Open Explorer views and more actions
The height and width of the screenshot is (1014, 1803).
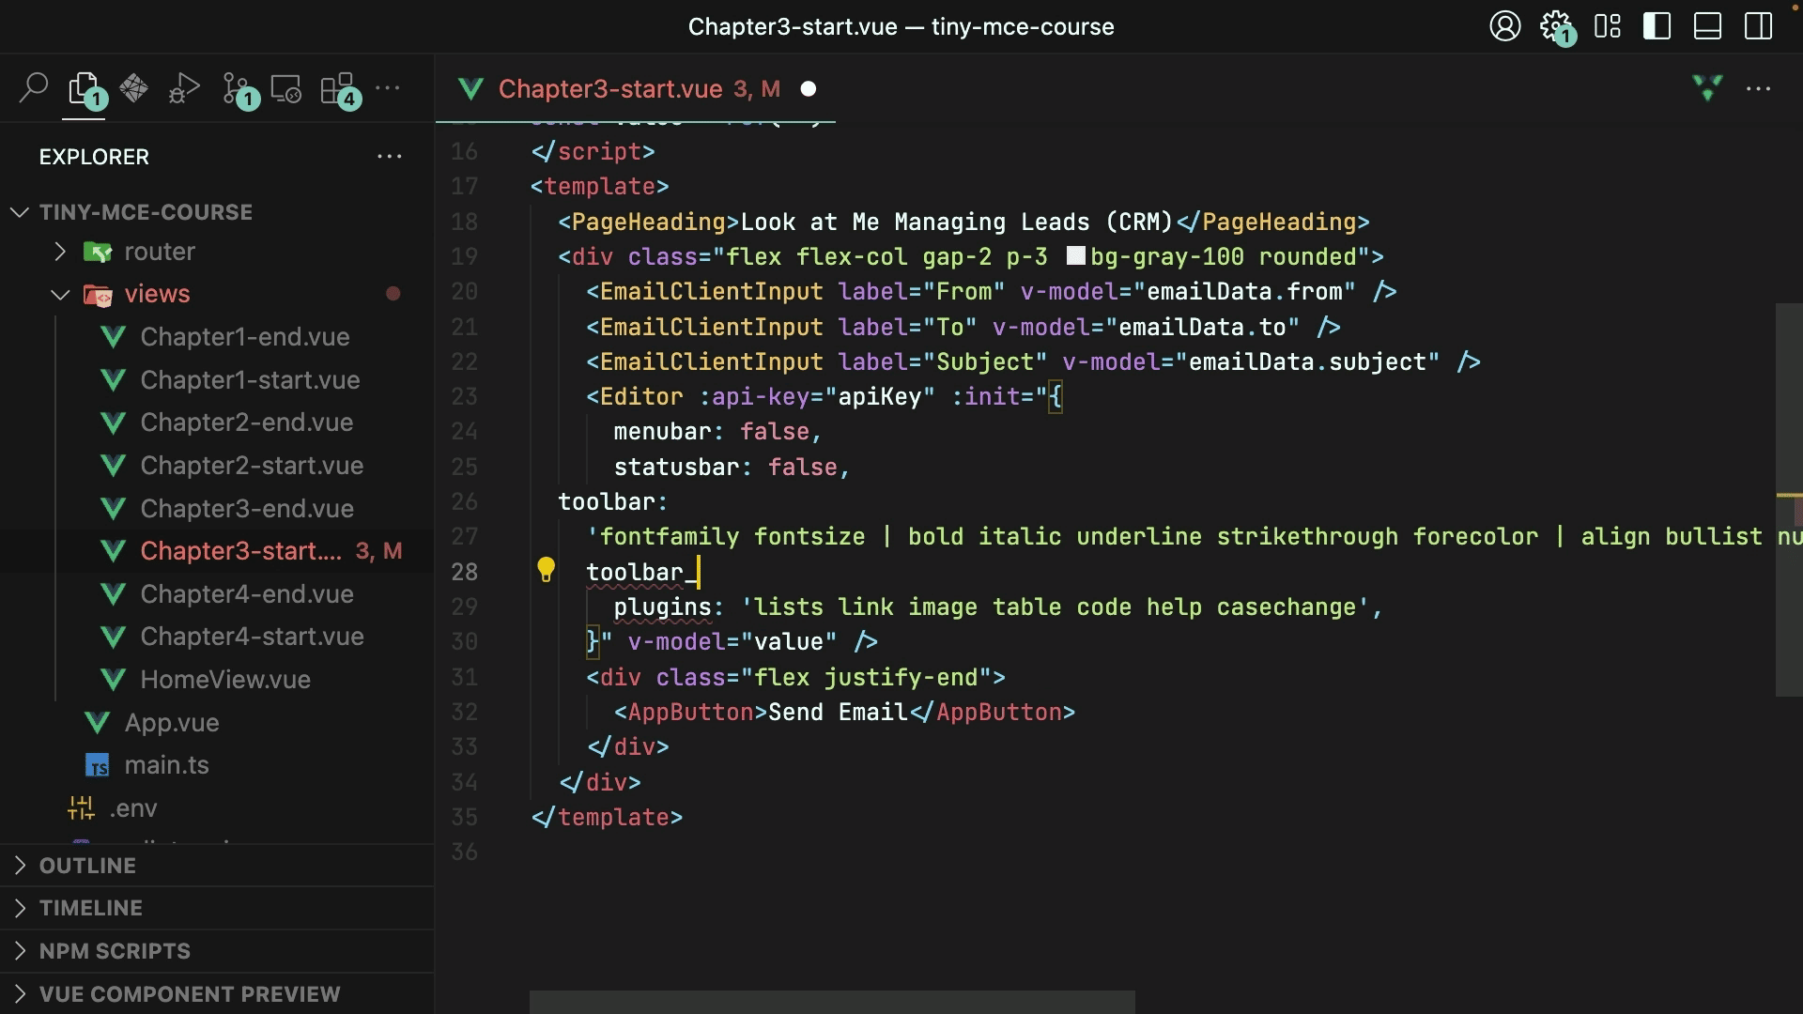tap(389, 157)
